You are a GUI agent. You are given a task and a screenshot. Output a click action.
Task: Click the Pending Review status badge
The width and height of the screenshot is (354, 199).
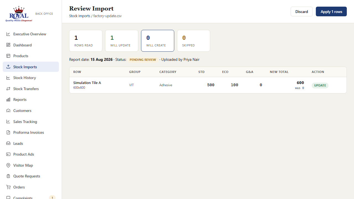coord(143,60)
